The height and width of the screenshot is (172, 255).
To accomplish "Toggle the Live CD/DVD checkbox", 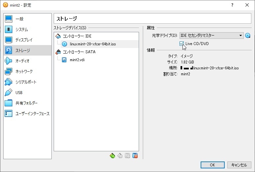I will 182,44.
